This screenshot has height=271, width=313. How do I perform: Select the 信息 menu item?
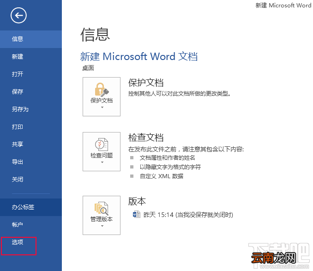tap(31, 39)
